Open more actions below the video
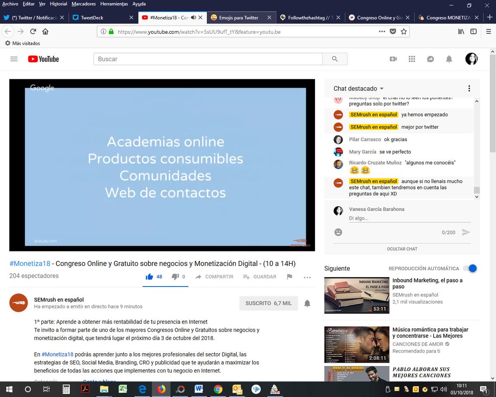 (x=307, y=277)
